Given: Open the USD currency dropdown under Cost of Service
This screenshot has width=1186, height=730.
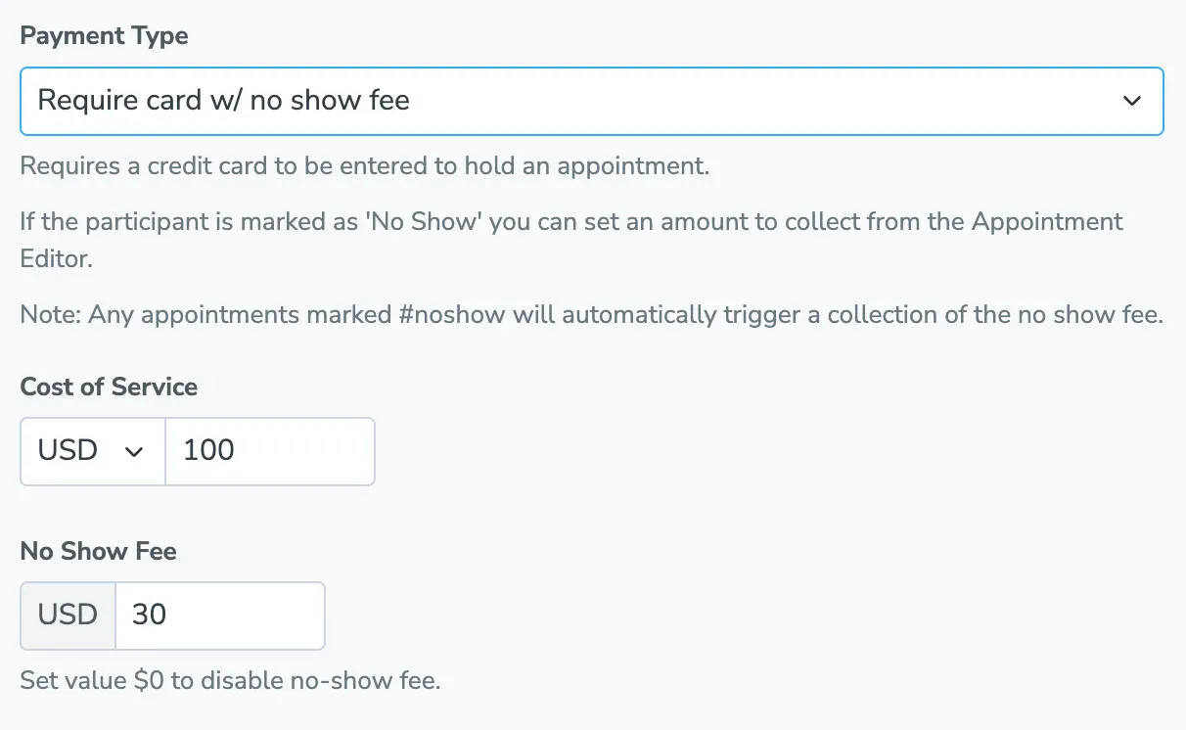Looking at the screenshot, I should click(91, 451).
